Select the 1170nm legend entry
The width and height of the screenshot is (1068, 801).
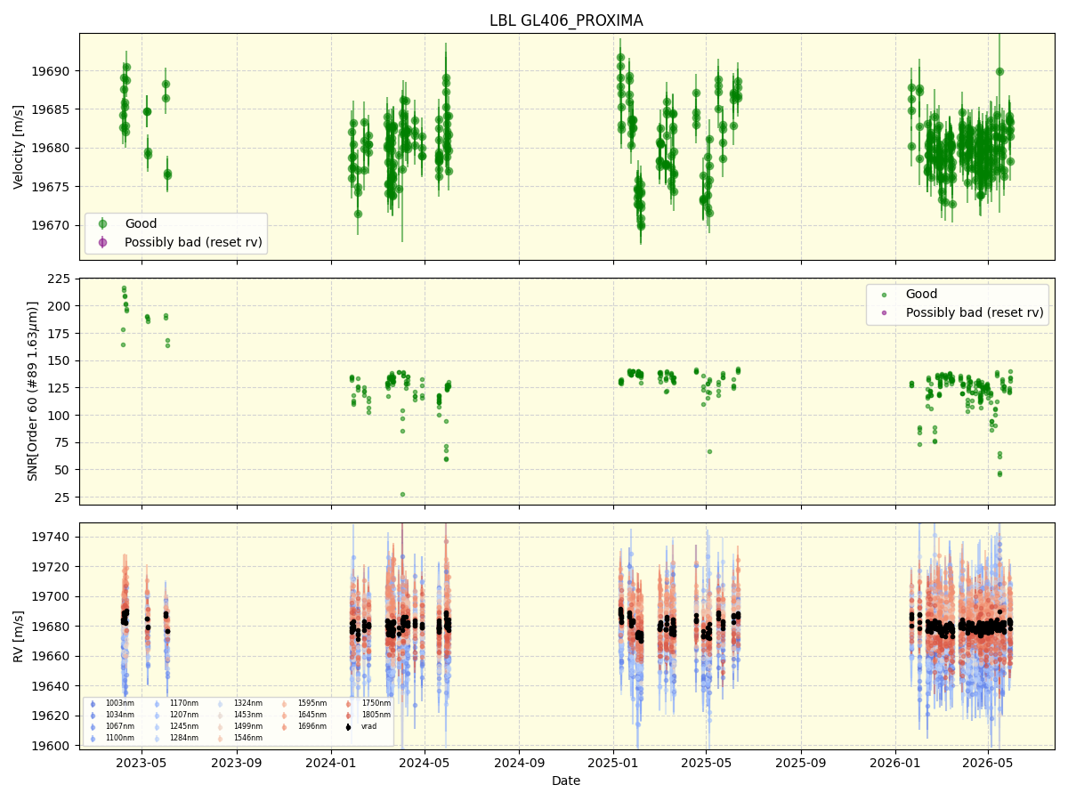(183, 703)
